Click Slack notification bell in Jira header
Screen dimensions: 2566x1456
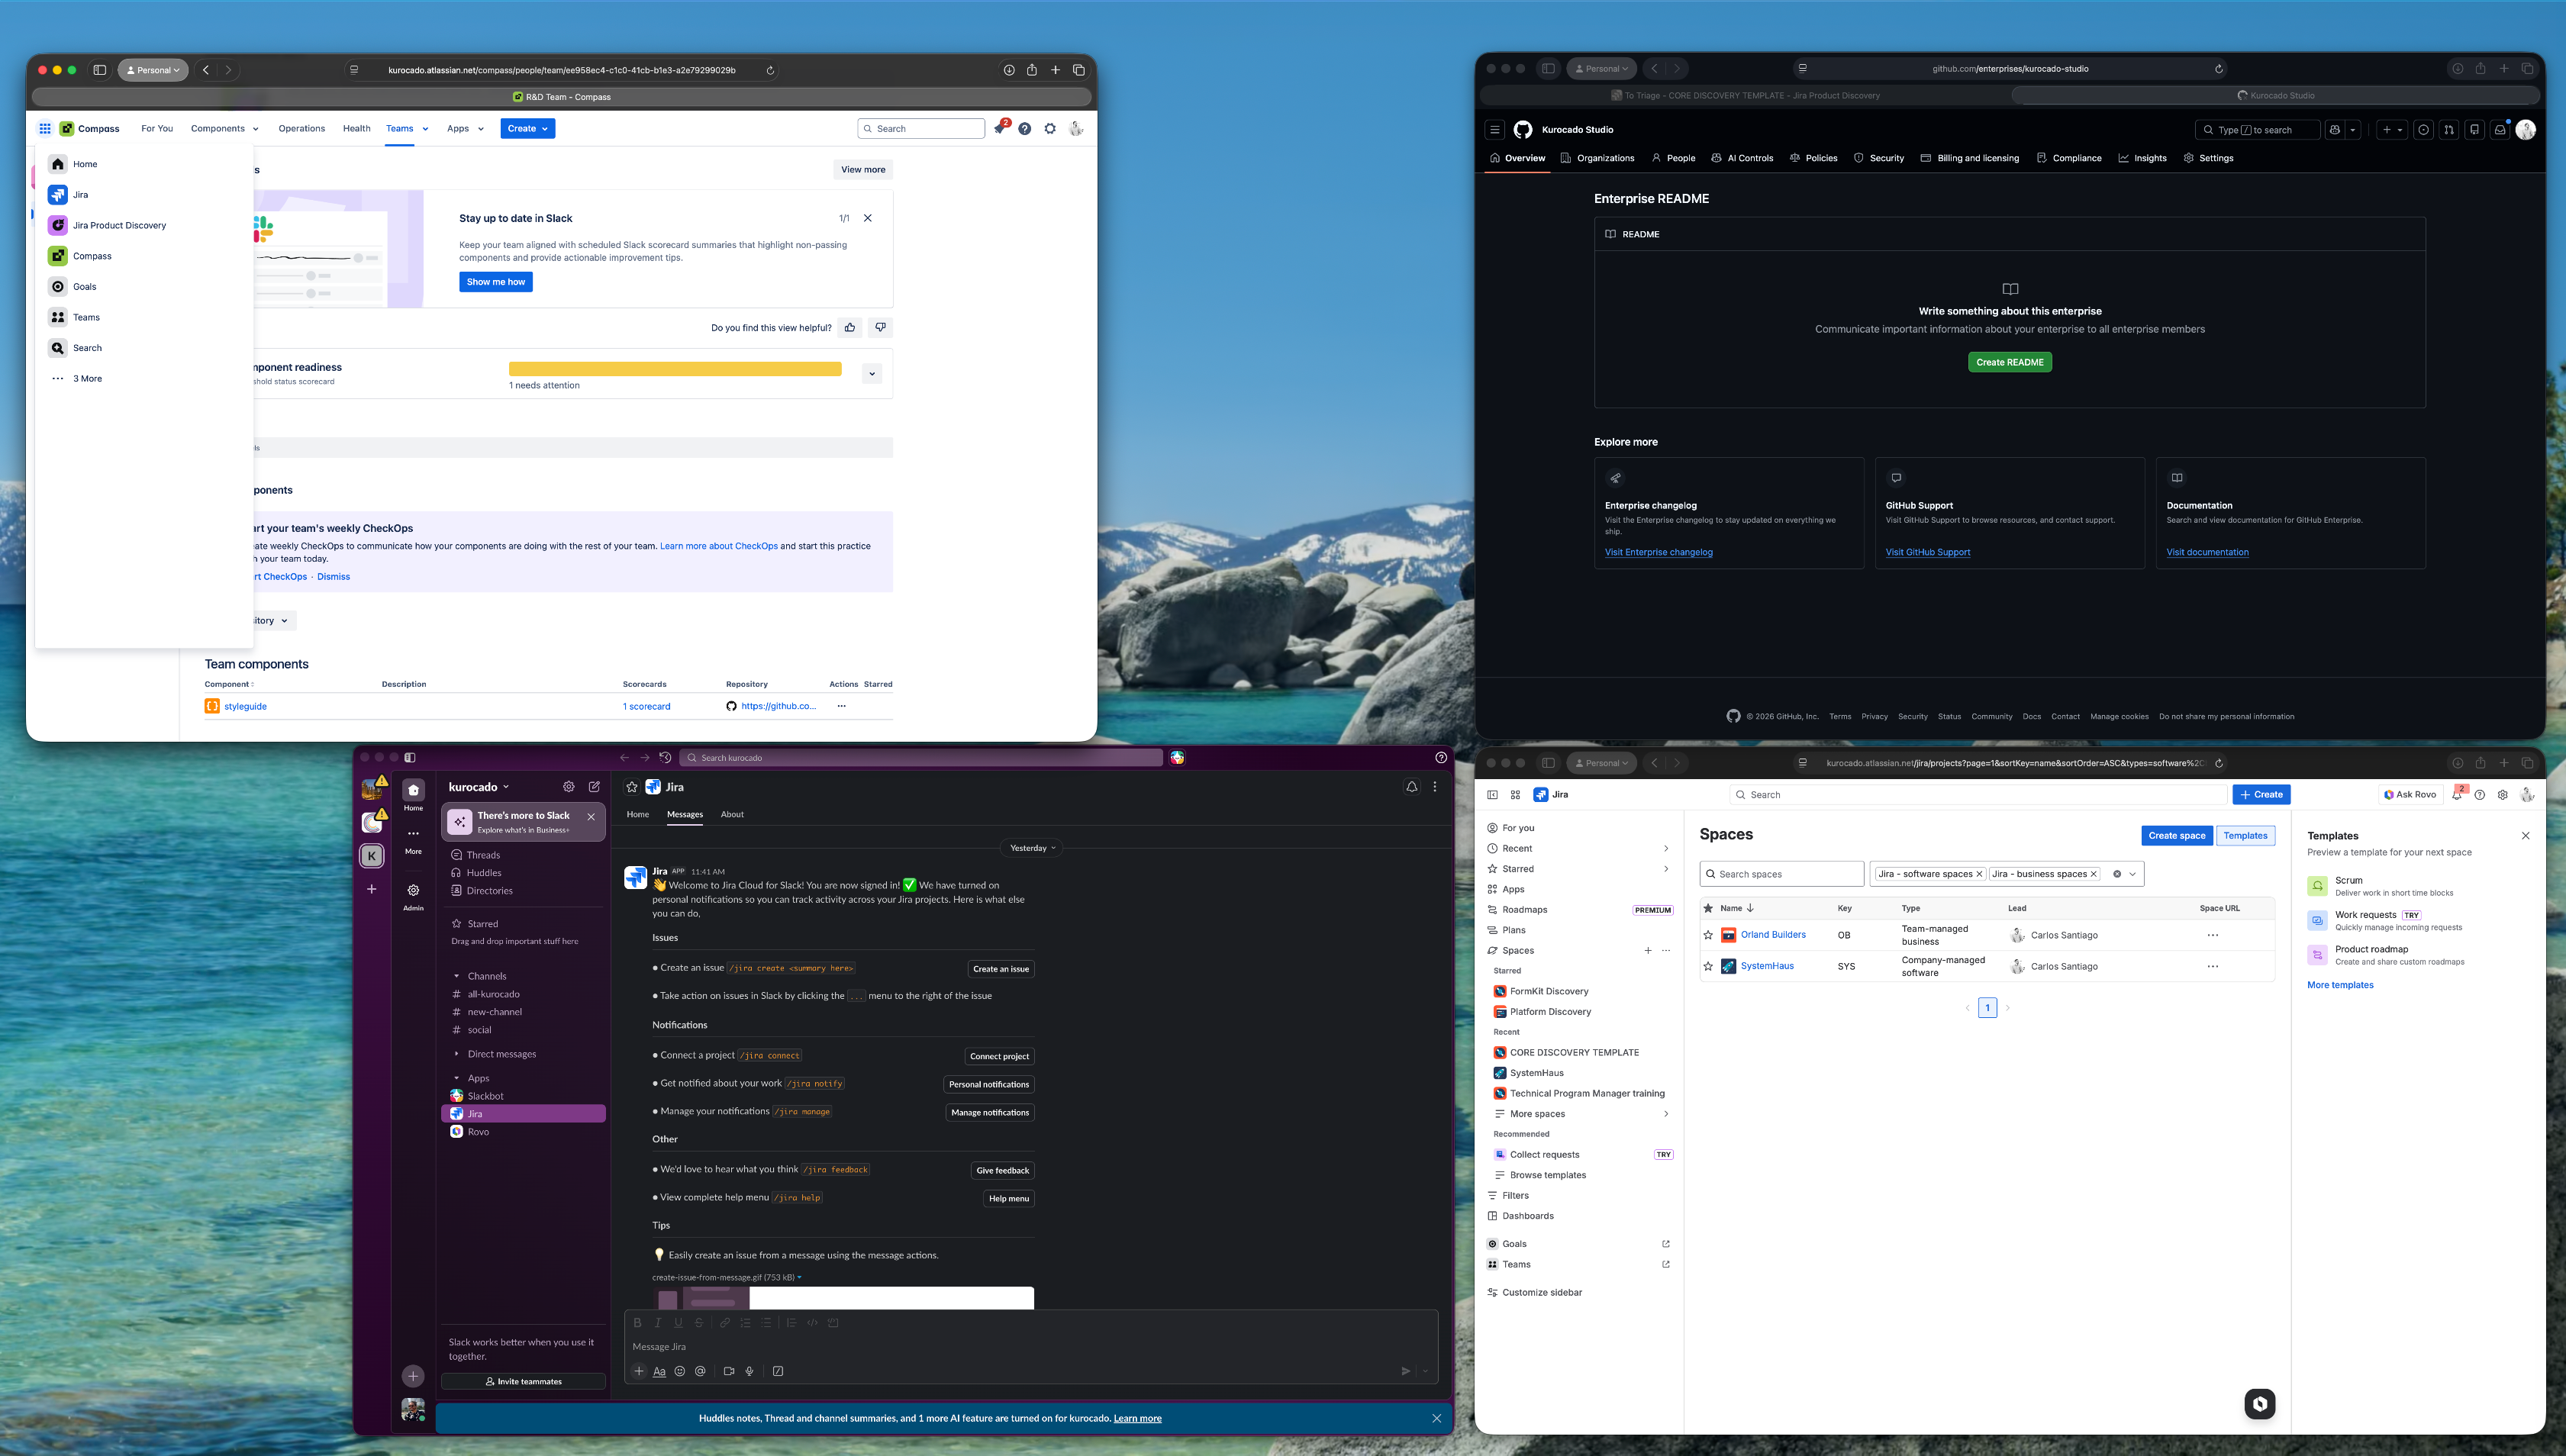coord(1411,786)
